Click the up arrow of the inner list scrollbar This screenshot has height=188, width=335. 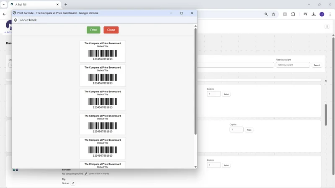pos(326,81)
